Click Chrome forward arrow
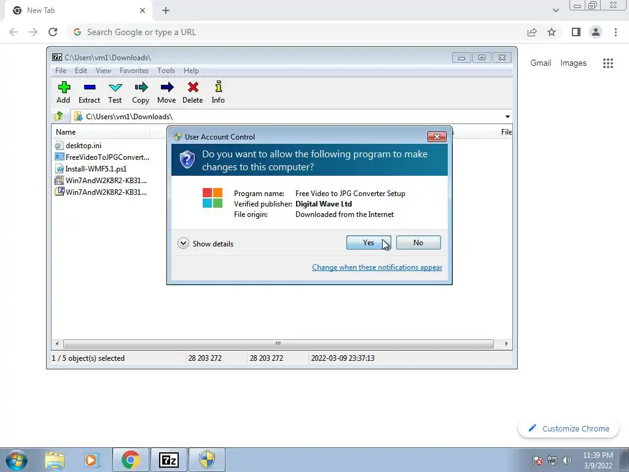 point(33,32)
